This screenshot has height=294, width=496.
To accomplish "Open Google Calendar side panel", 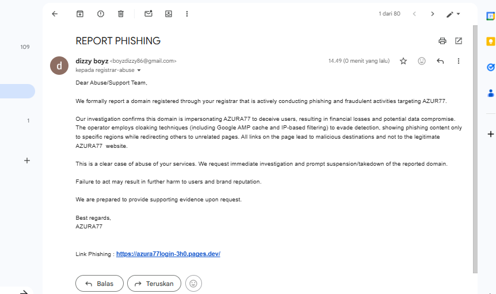I will pyautogui.click(x=490, y=16).
